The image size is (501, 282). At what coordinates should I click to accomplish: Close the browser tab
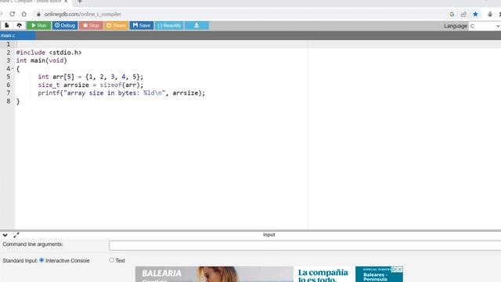pyautogui.click(x=66, y=2)
